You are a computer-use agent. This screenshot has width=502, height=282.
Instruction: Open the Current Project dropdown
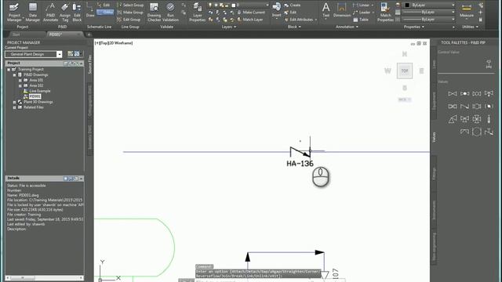point(60,54)
